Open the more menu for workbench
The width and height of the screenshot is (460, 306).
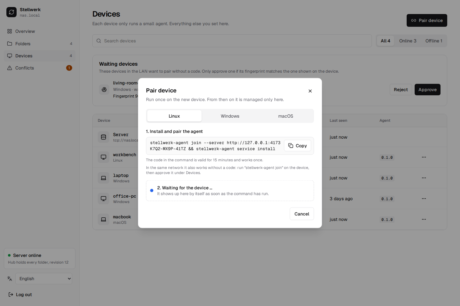click(x=424, y=157)
